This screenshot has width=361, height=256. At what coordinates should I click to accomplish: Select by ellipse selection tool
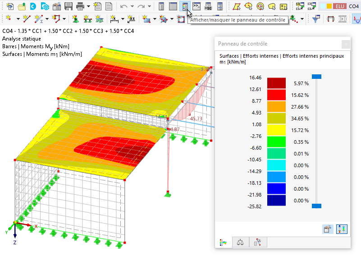point(248,6)
